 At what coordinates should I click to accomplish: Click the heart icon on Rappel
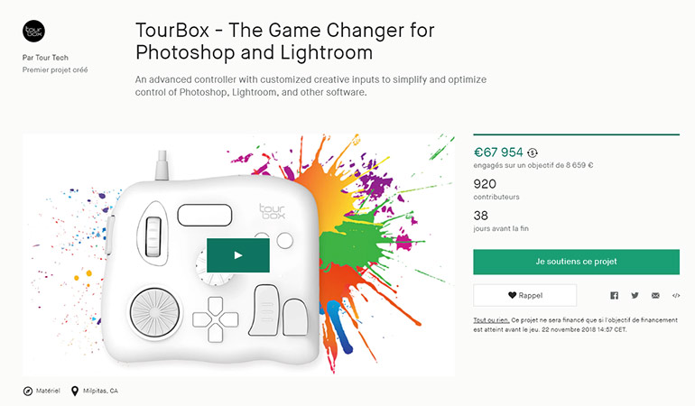(512, 295)
